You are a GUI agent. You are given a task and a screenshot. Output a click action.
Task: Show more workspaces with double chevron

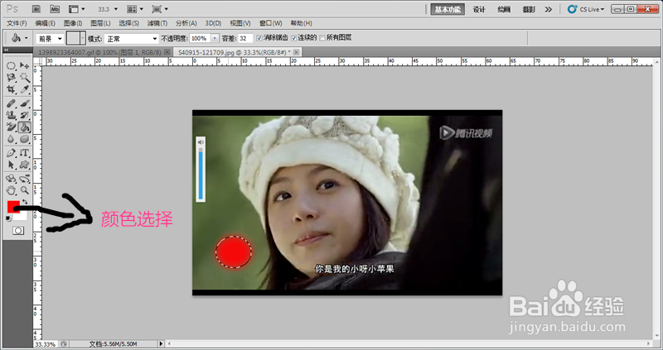548,9
